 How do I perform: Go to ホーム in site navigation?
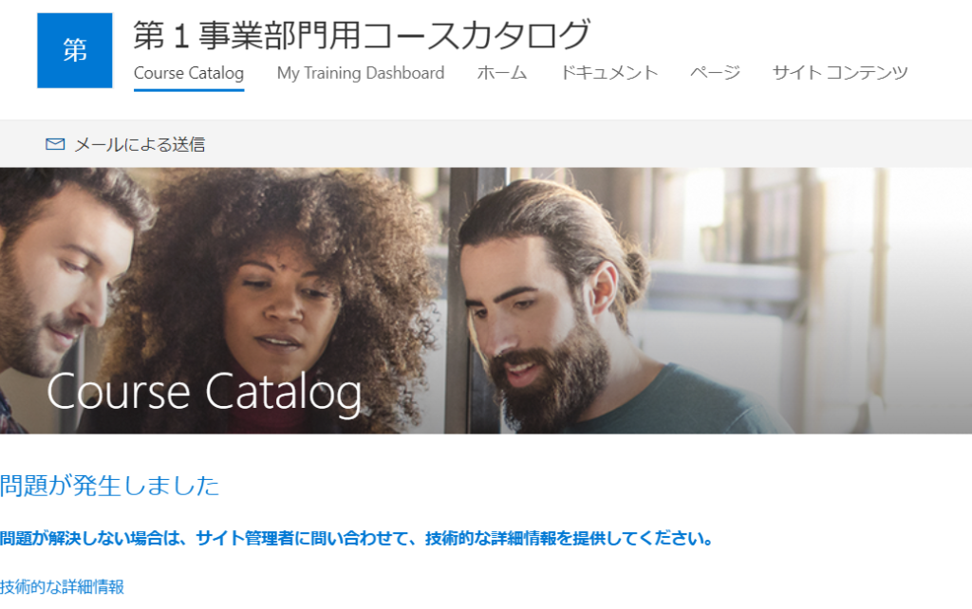(x=502, y=73)
